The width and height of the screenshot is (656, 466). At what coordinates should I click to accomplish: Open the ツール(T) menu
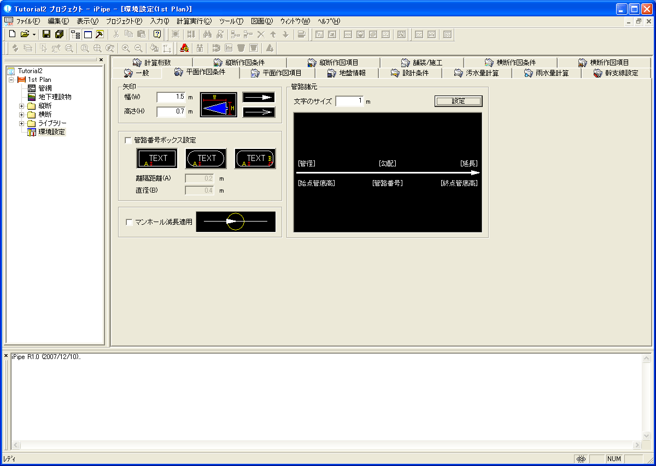231,21
